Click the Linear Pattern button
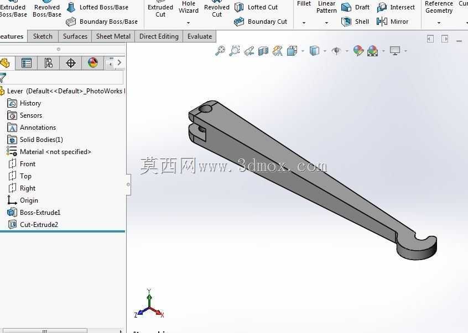The height and width of the screenshot is (333, 468). tap(326, 7)
